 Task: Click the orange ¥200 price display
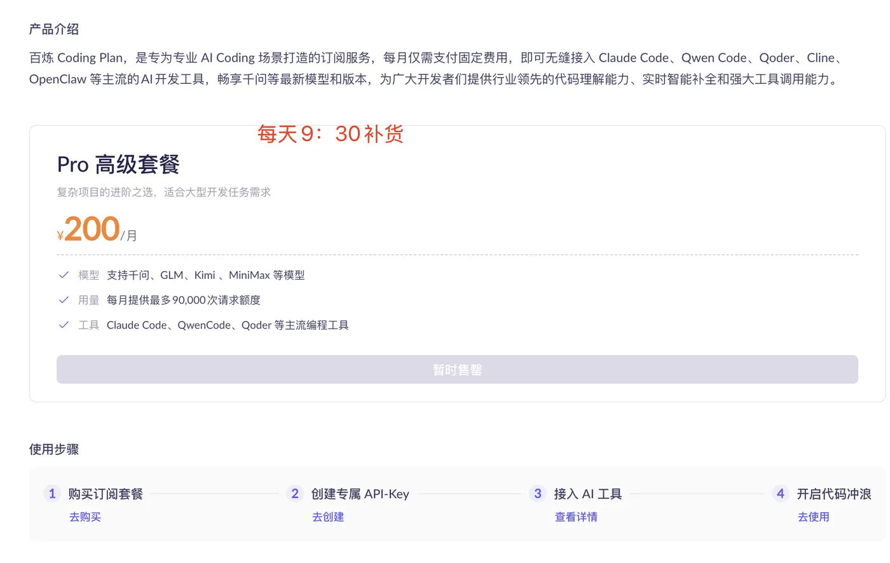[x=88, y=229]
